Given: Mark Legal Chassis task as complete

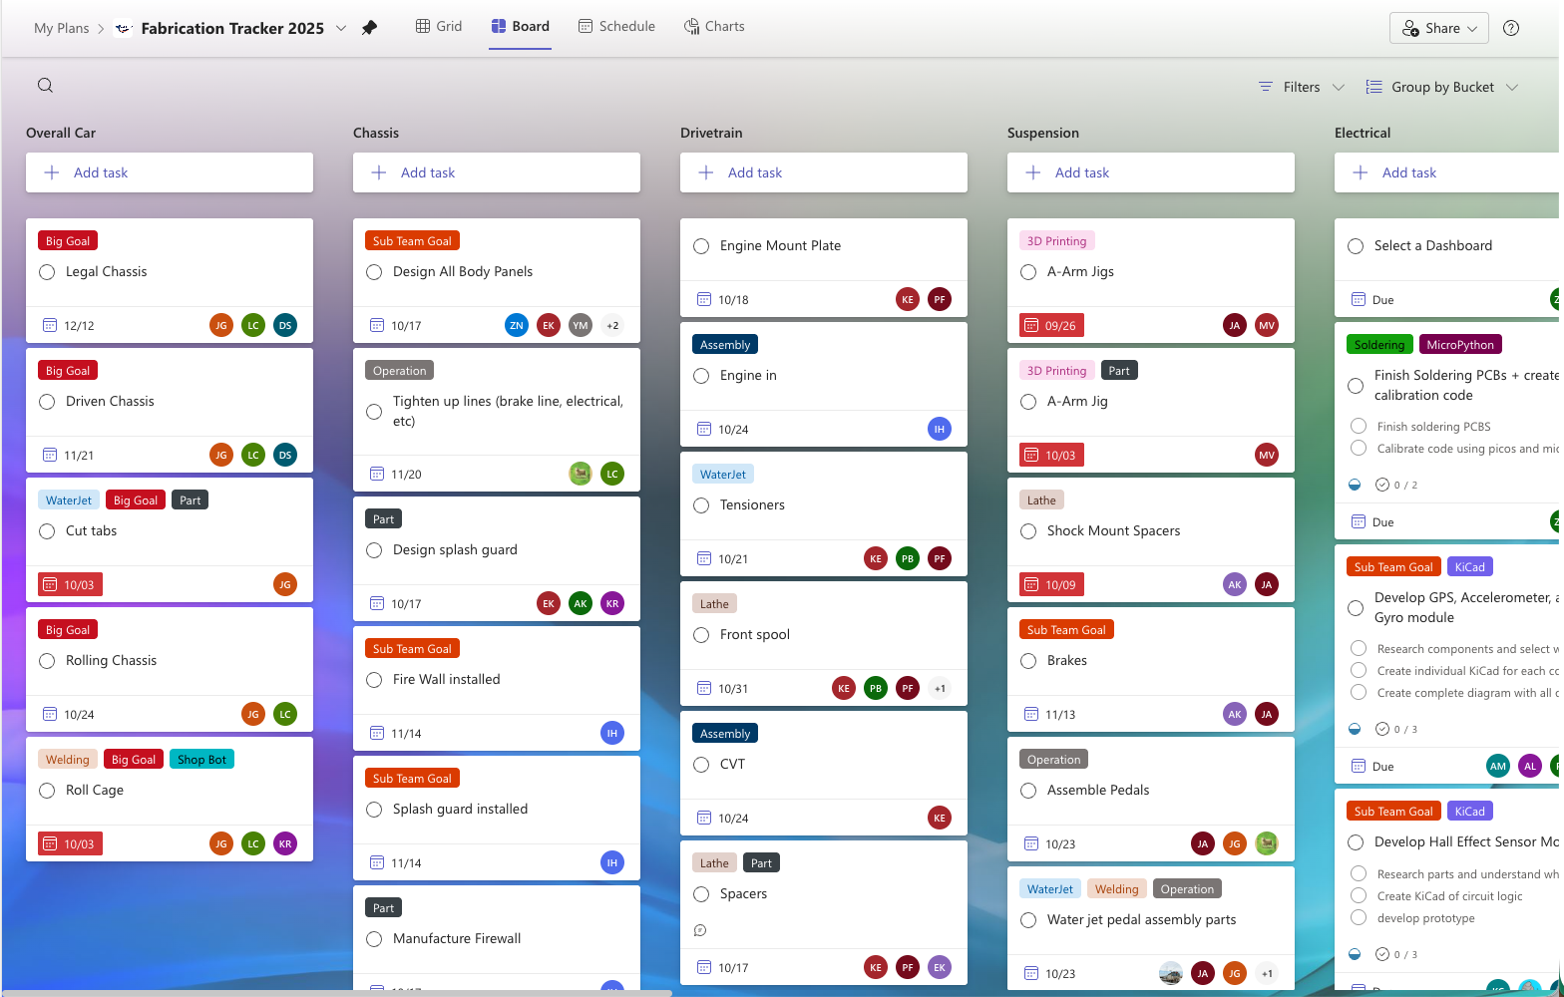Looking at the screenshot, I should [47, 271].
